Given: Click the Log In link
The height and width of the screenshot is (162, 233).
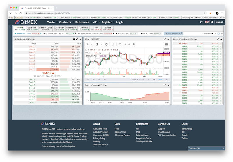Looking at the screenshot, I should (x=120, y=22).
